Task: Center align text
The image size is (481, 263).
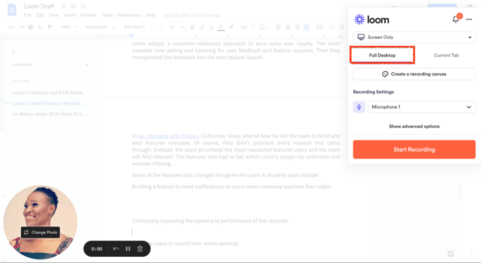Action: click(288, 27)
